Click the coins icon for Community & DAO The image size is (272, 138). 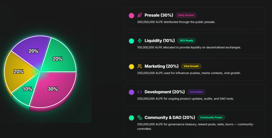(x=140, y=118)
